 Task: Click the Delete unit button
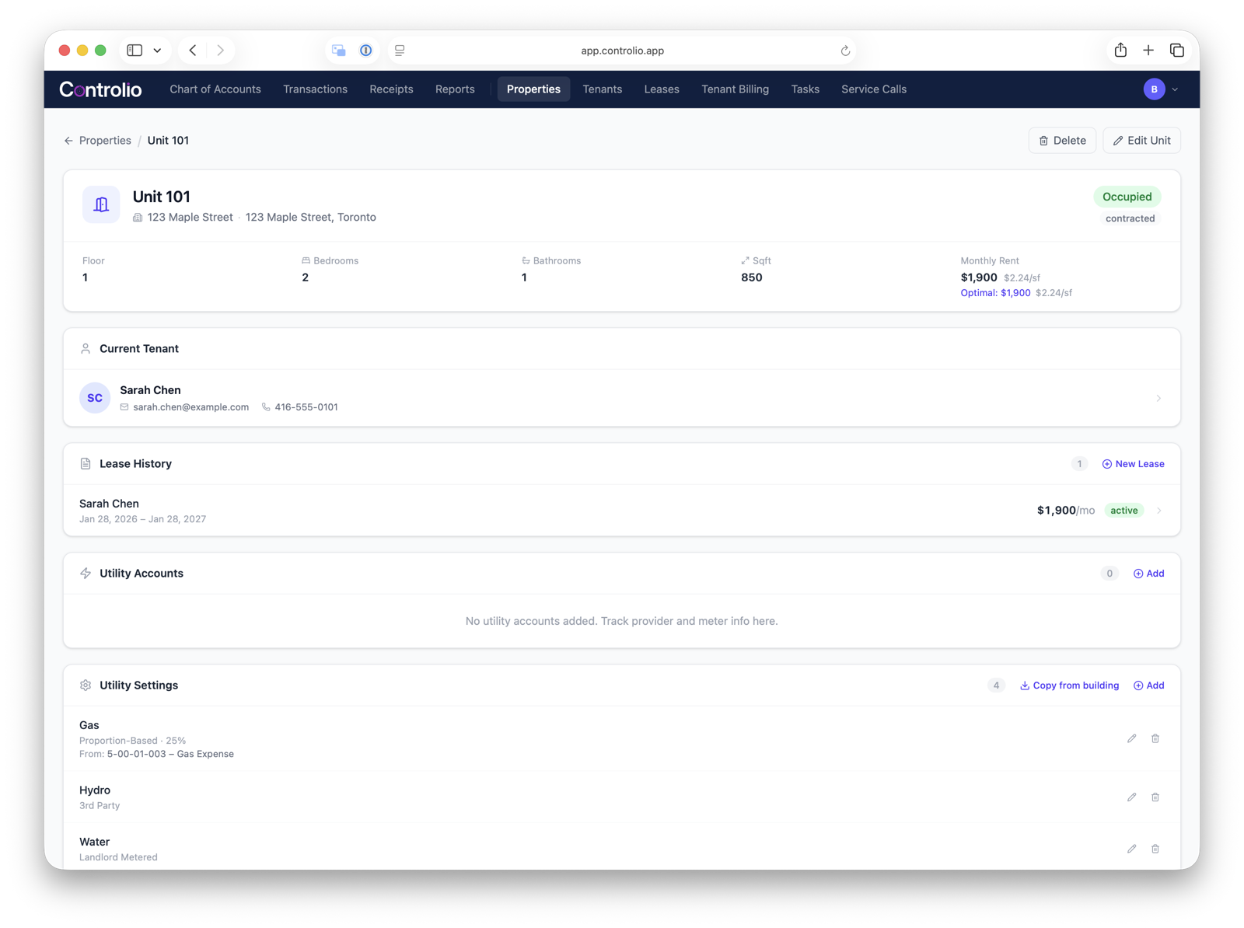[x=1062, y=141]
